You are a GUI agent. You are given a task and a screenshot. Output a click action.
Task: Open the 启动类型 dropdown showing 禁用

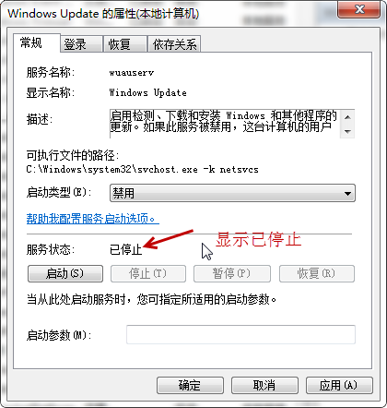click(232, 193)
